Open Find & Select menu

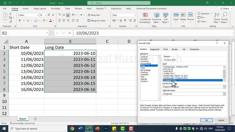(224, 18)
